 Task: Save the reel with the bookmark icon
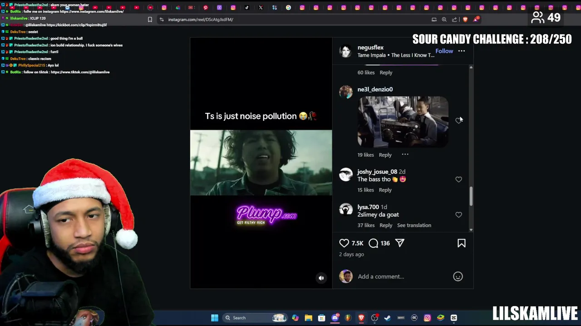pyautogui.click(x=461, y=243)
